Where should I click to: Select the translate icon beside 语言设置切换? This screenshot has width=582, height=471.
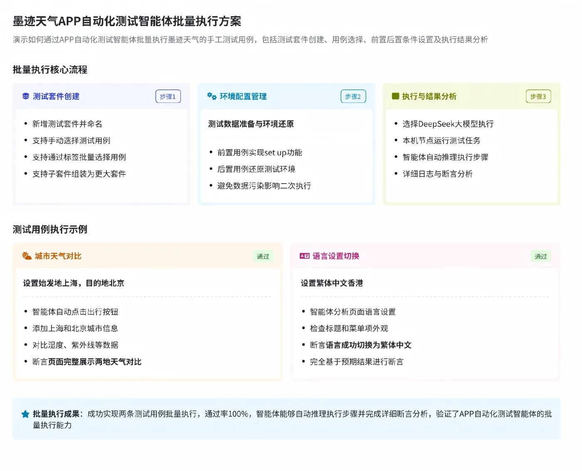pos(304,256)
